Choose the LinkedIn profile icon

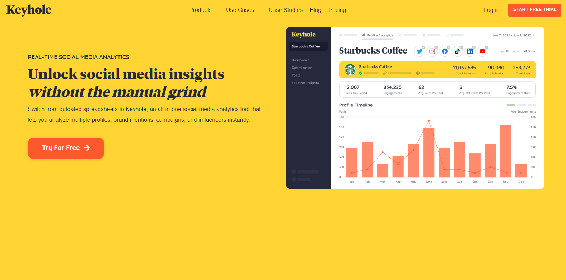click(470, 51)
